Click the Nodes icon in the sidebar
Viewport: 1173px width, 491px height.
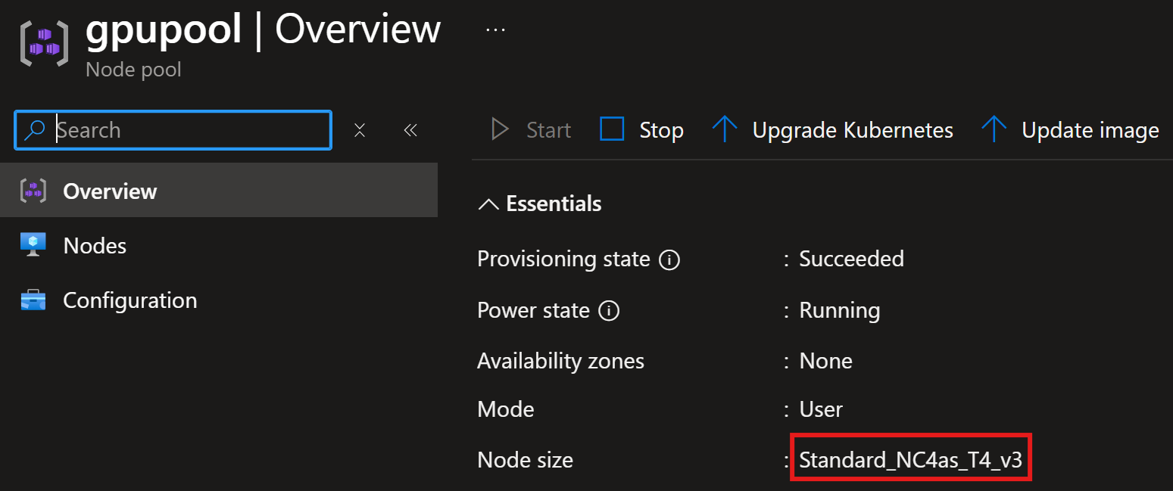pyautogui.click(x=32, y=244)
